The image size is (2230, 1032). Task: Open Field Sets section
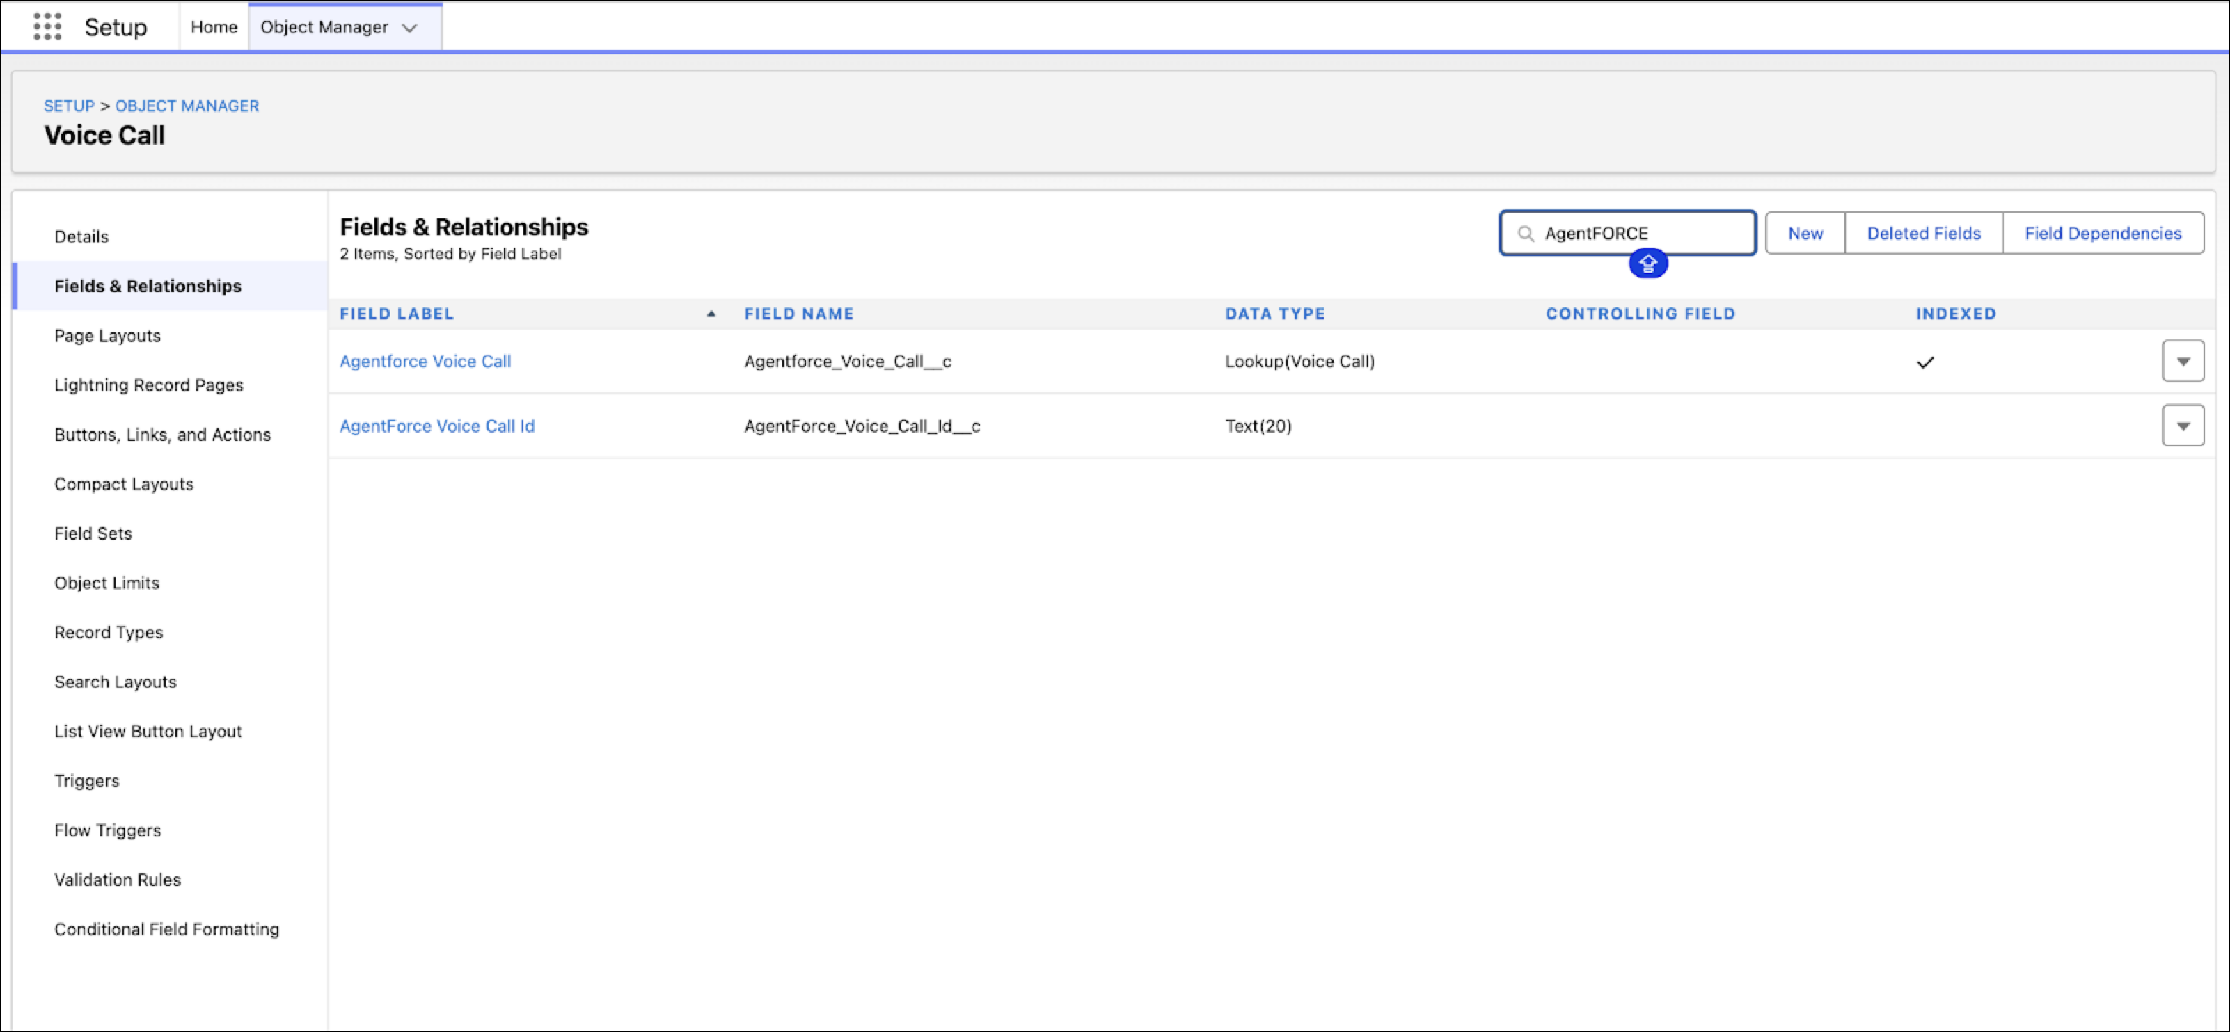[x=93, y=534]
